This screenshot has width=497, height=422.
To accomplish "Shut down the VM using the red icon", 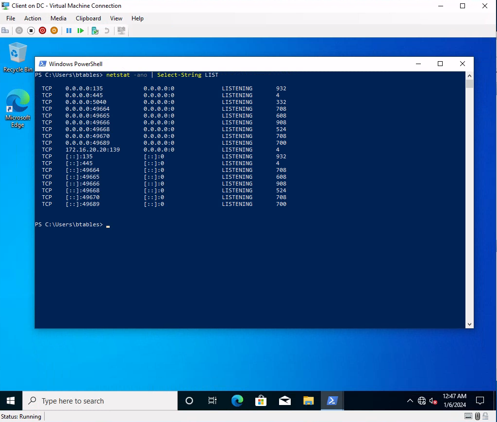I will click(x=43, y=31).
